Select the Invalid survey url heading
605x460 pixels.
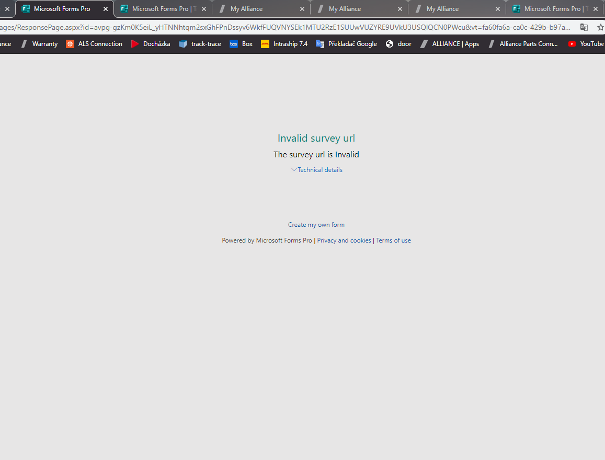(316, 138)
